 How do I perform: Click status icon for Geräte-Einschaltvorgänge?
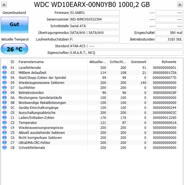[4, 107]
